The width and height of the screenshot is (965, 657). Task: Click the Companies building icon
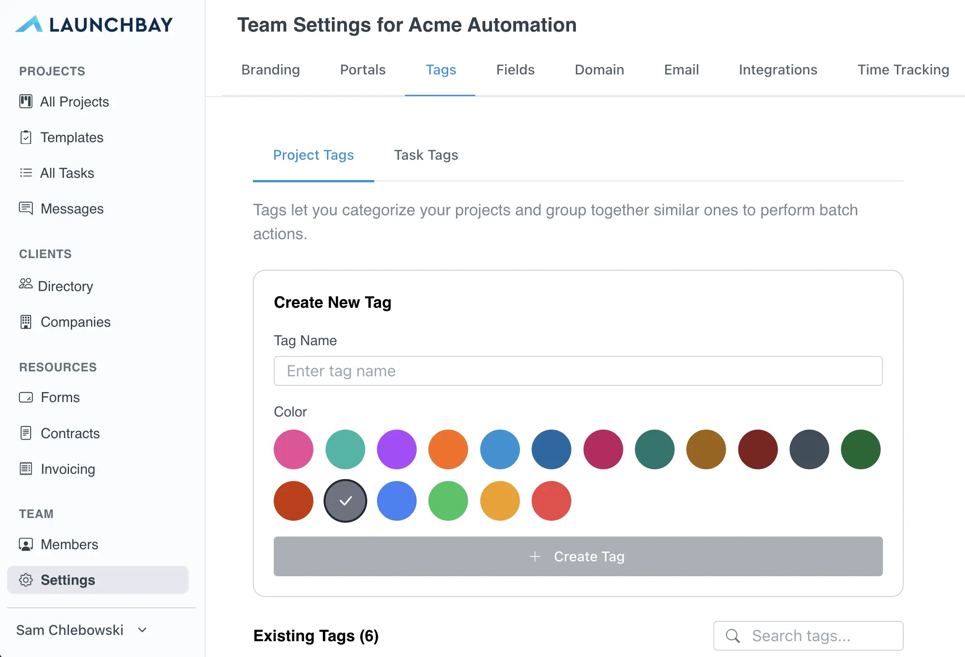[x=26, y=322]
